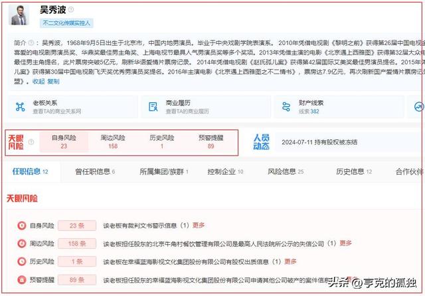Screen dimensions: 425x296
Task: Click the 老板关系 network icon
Action: coord(21,107)
